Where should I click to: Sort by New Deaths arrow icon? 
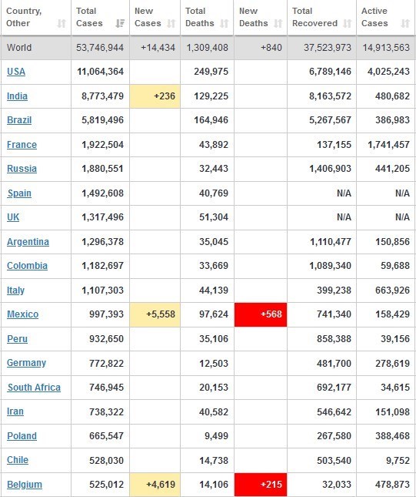278,23
